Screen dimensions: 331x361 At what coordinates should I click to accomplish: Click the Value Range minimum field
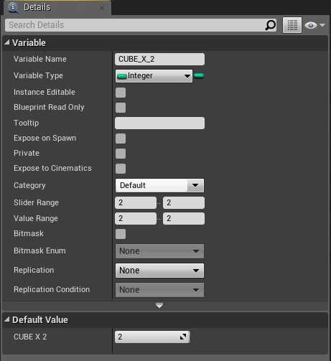136,218
